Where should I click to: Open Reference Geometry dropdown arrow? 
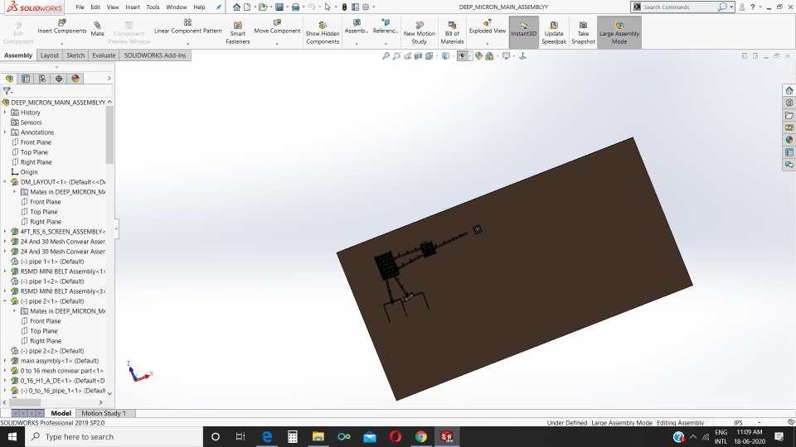(386, 44)
